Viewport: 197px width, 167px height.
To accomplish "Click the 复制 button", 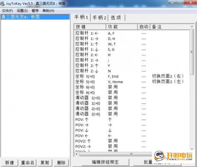I will pos(44,163).
